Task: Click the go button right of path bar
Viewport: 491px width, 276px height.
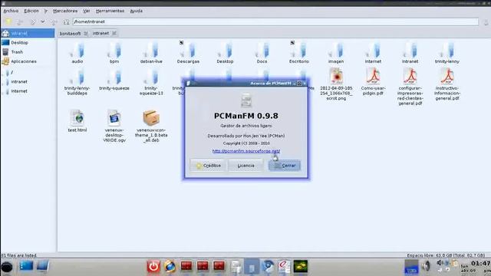Action: point(486,22)
